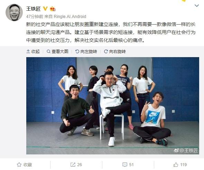Click the 王铁匠 profile avatar
The width and height of the screenshot is (204, 170).
pyautogui.click(x=14, y=12)
